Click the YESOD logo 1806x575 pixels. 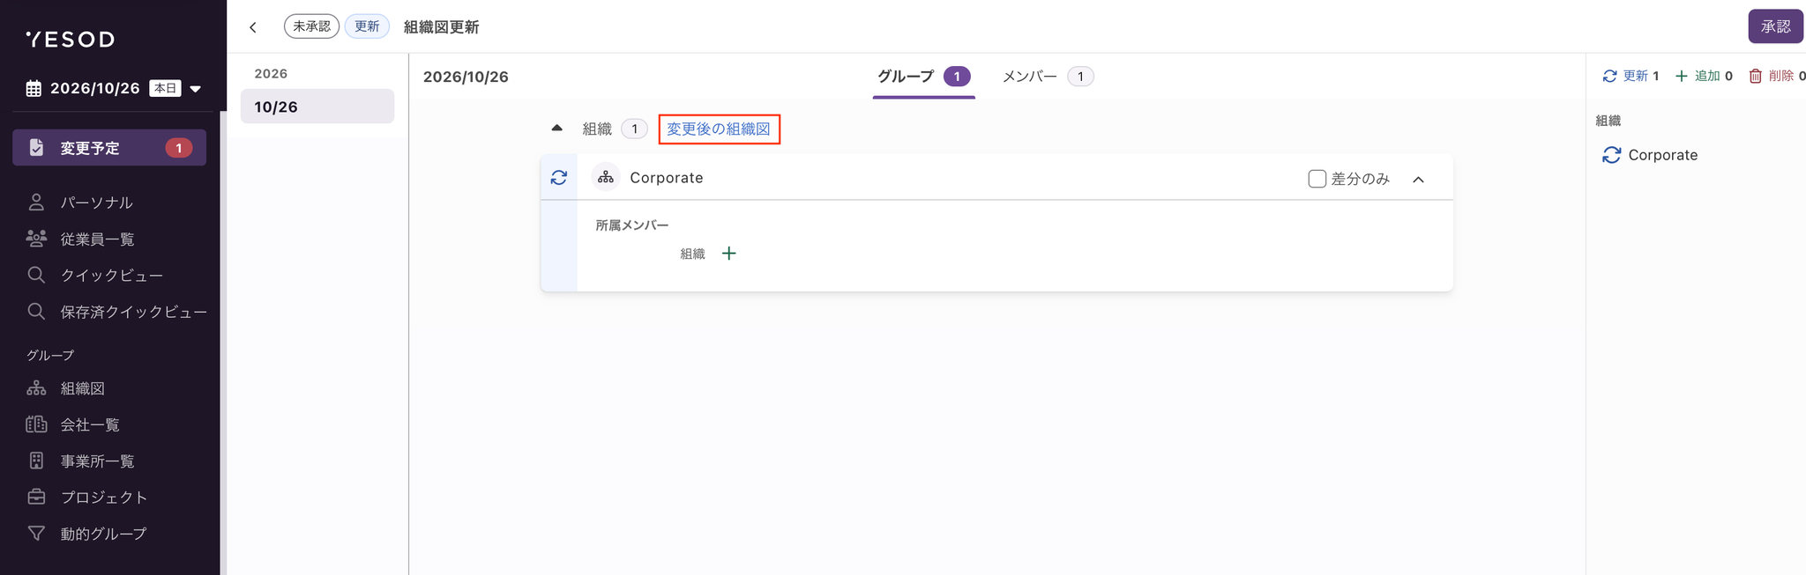tap(71, 39)
